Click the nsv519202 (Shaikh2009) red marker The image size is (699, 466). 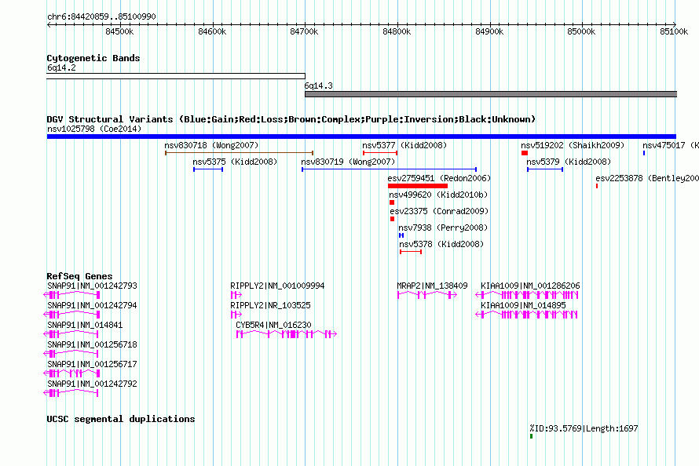pos(525,153)
